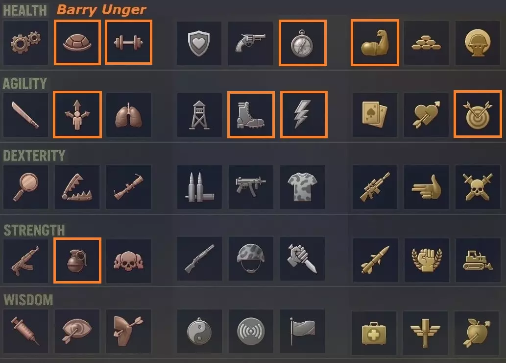The image size is (506, 363).
Task: Pick the flexing golden arm perk
Action: coord(375,43)
